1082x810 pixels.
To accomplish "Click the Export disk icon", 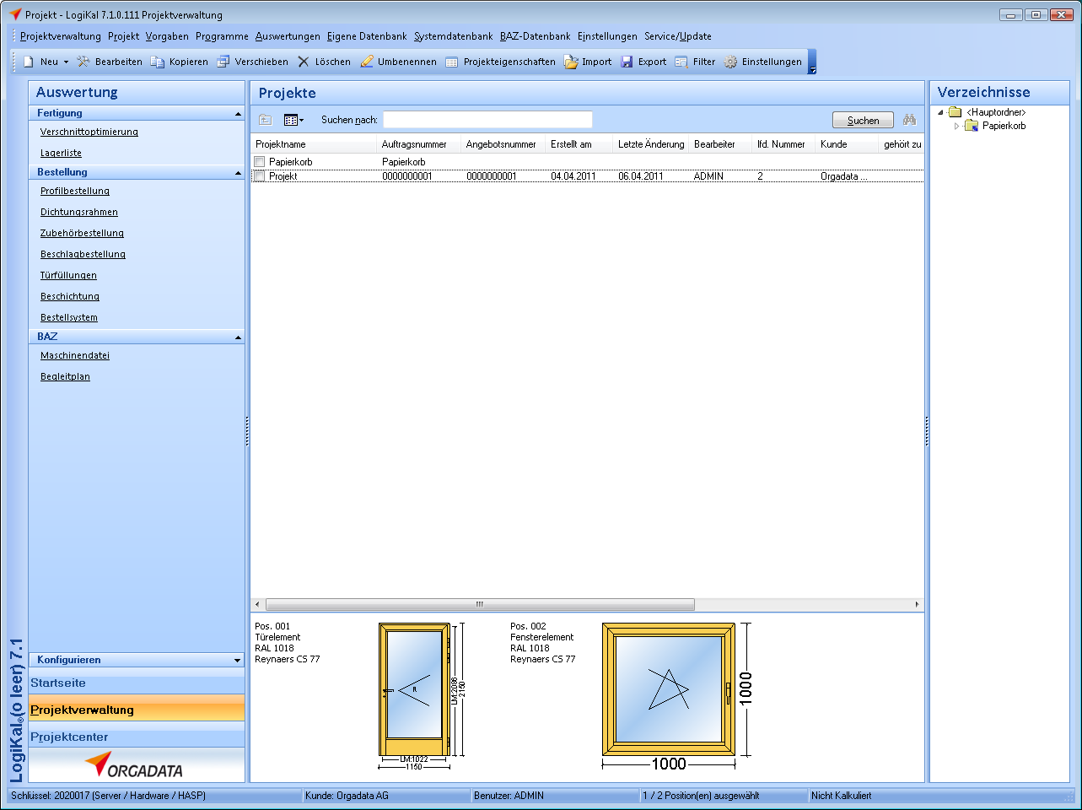I will [627, 62].
